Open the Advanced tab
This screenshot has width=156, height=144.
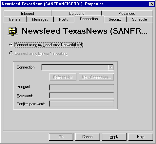[x=127, y=14]
